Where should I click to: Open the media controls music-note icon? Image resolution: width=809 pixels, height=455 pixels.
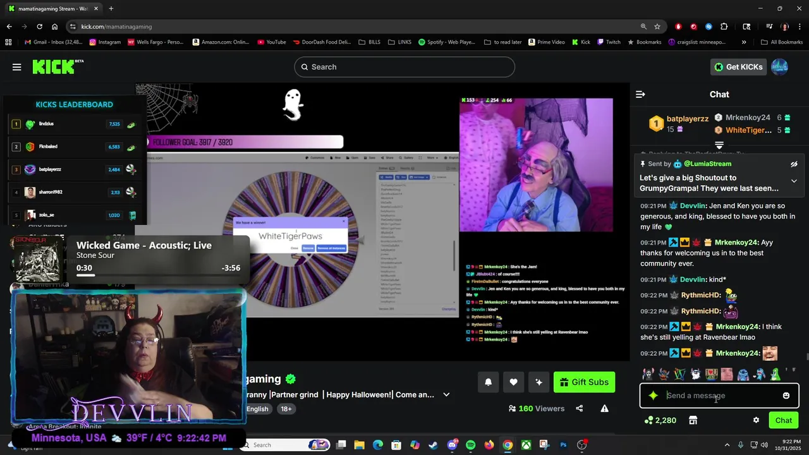(x=769, y=27)
